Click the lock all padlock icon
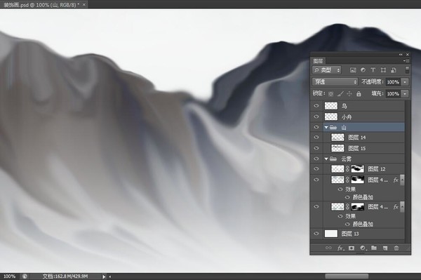Image resolution: width=421 pixels, height=280 pixels. tap(359, 94)
